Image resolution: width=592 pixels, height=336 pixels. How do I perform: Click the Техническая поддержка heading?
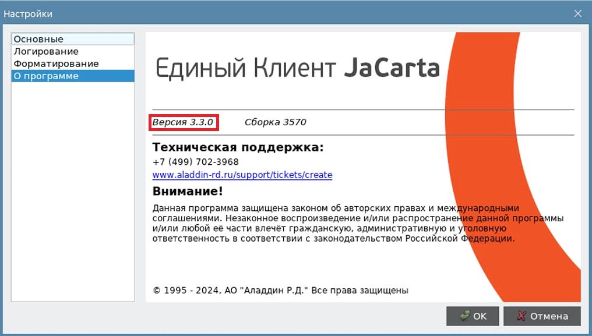[238, 147]
